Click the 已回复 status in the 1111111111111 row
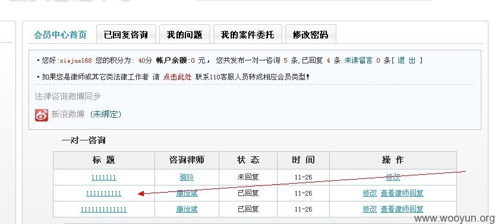 (x=248, y=209)
